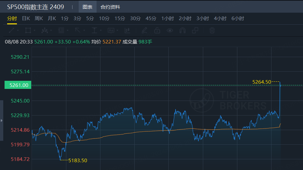
Task: Expand the collapsed left side panel handle
Action: pyautogui.click(x=2, y=120)
